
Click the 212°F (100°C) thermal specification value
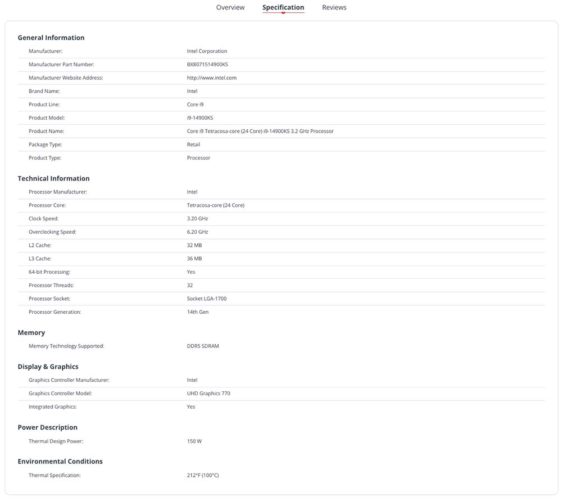tap(202, 475)
